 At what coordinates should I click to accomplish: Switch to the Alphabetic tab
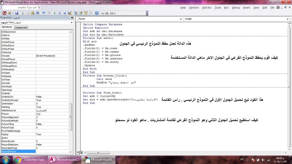click(x=7, y=27)
